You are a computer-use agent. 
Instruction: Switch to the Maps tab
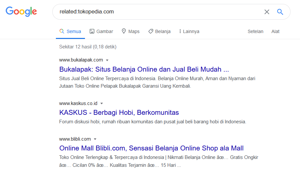[x=131, y=31]
